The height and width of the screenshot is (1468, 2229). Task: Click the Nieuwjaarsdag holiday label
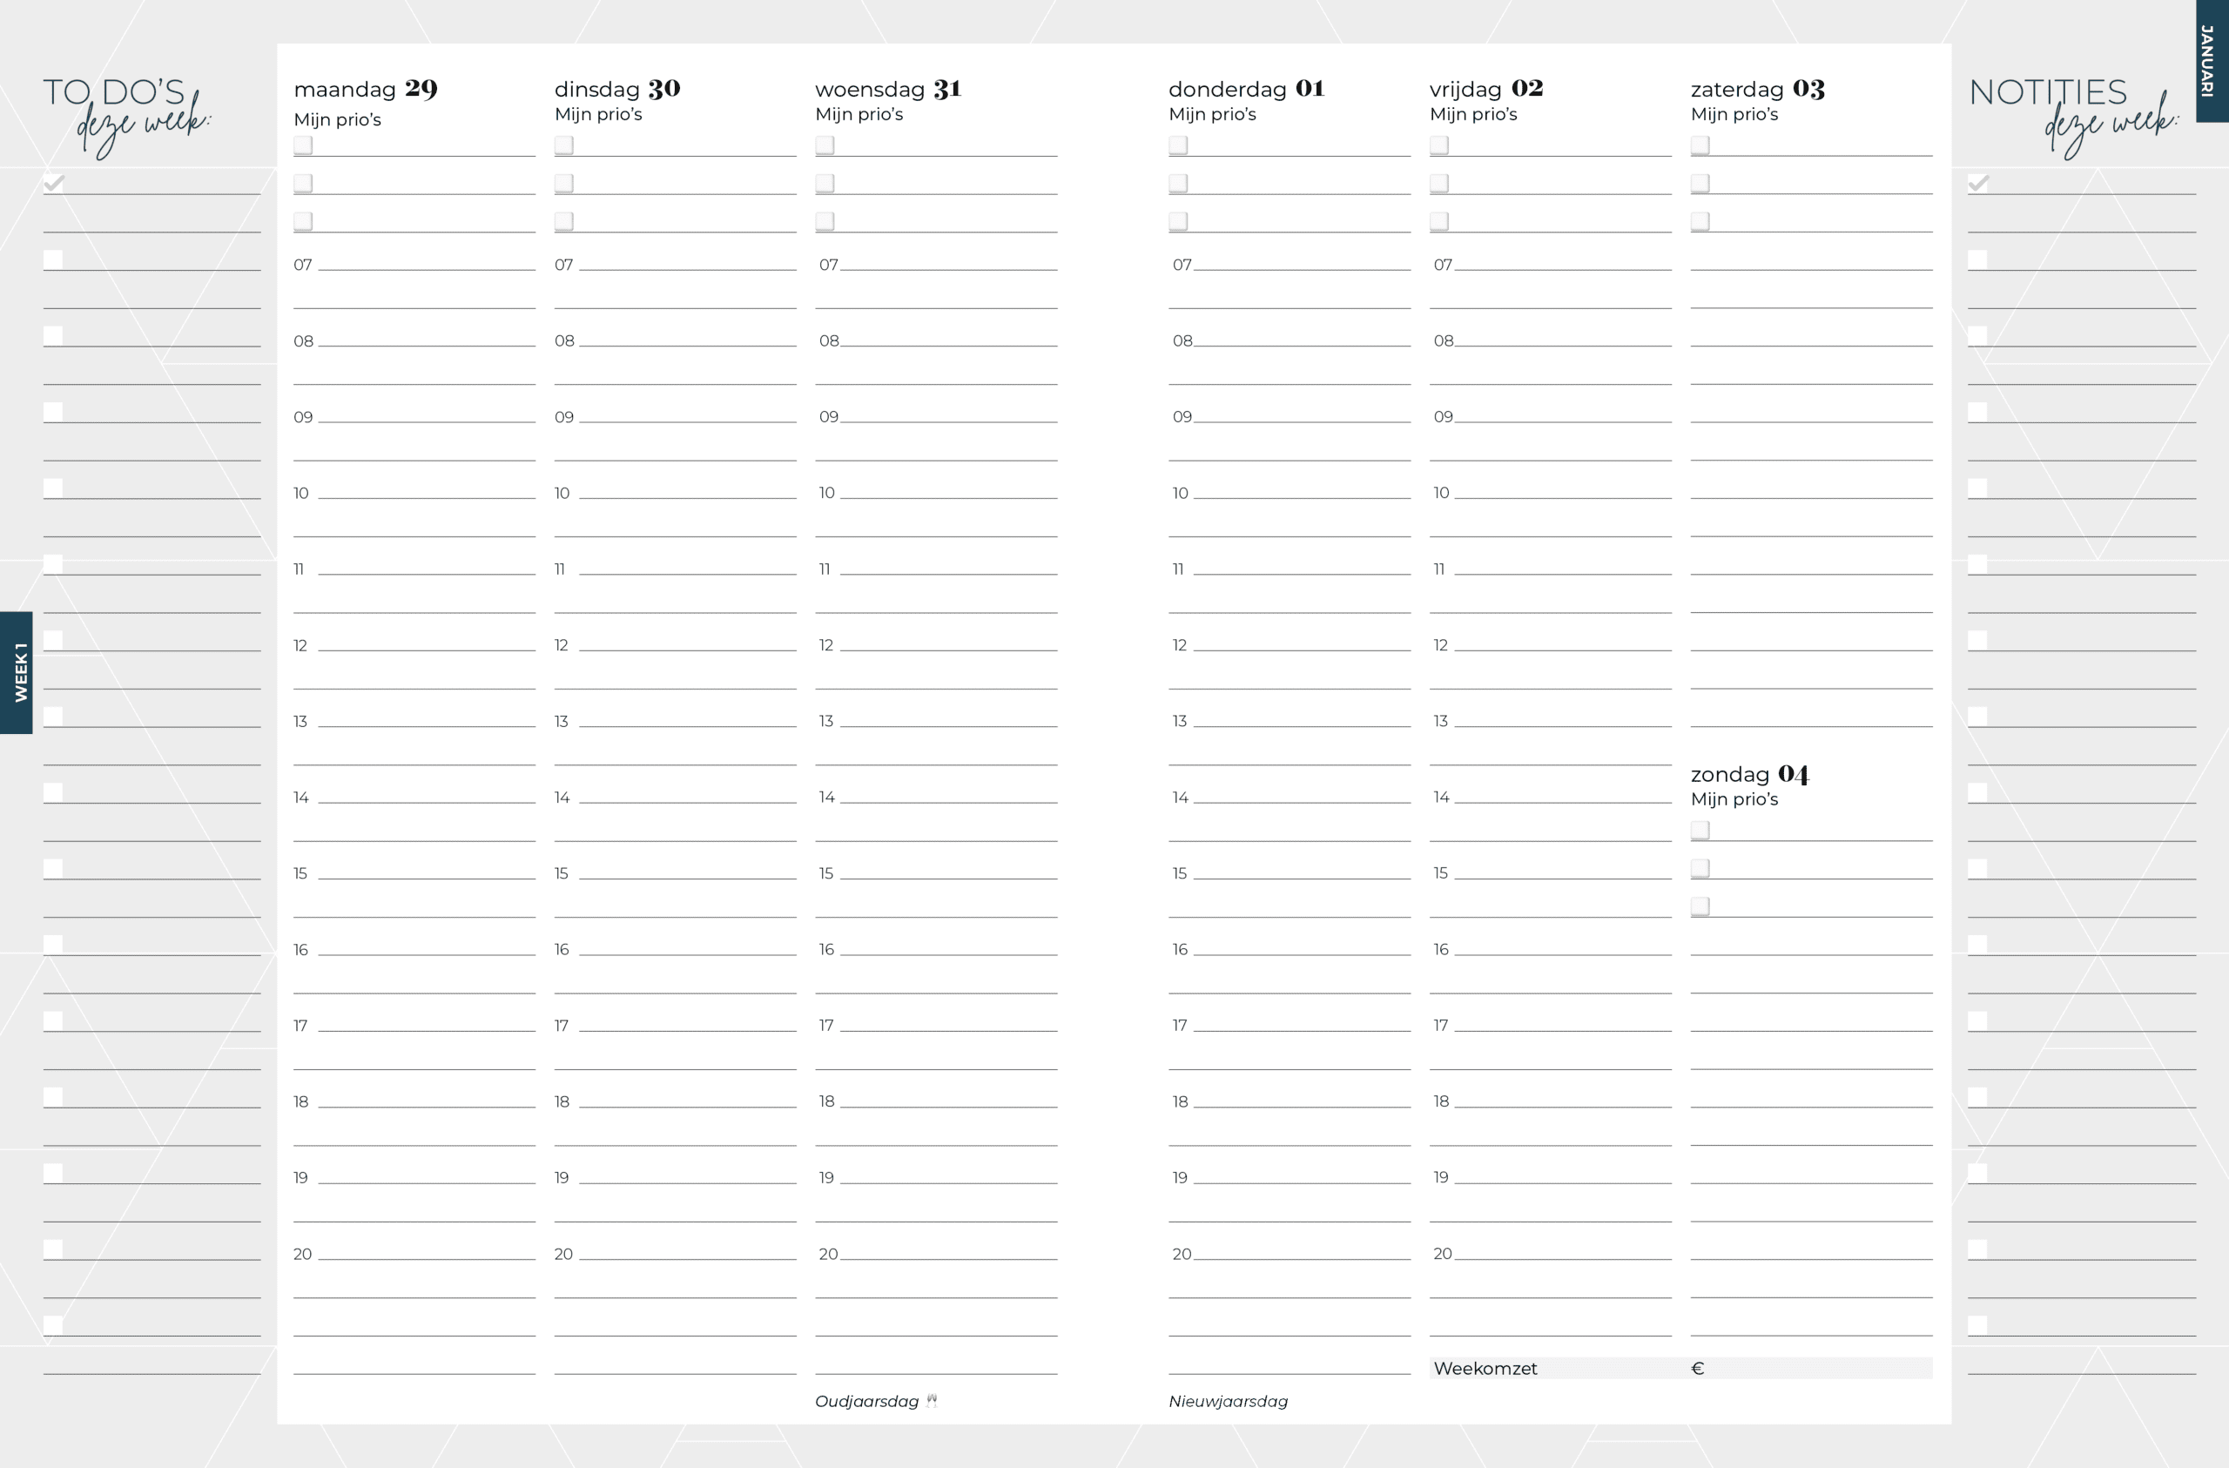pyautogui.click(x=1228, y=1401)
